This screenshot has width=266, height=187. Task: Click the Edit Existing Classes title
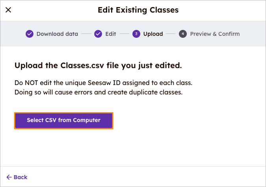click(138, 10)
